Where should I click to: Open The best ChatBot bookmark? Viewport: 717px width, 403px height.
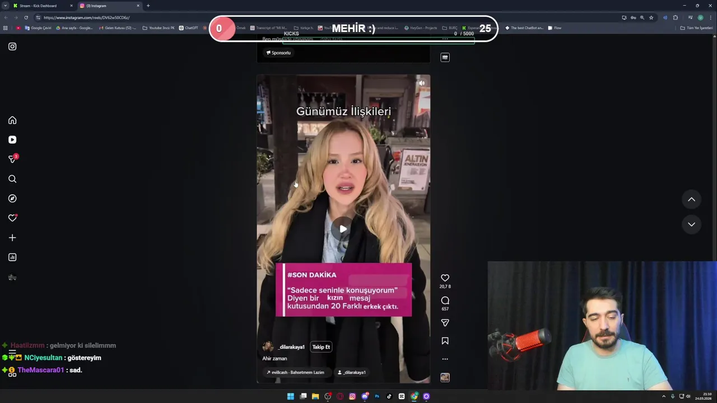click(x=524, y=28)
